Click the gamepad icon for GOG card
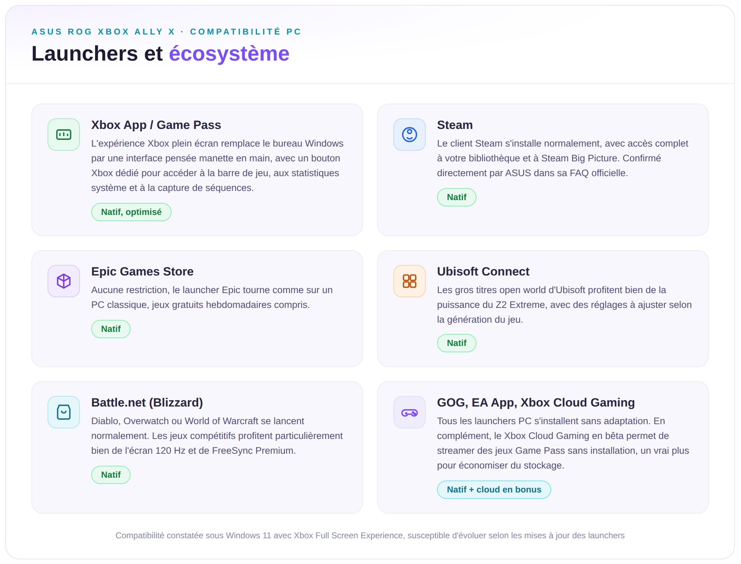Screen dimensions: 741x564 410,412
